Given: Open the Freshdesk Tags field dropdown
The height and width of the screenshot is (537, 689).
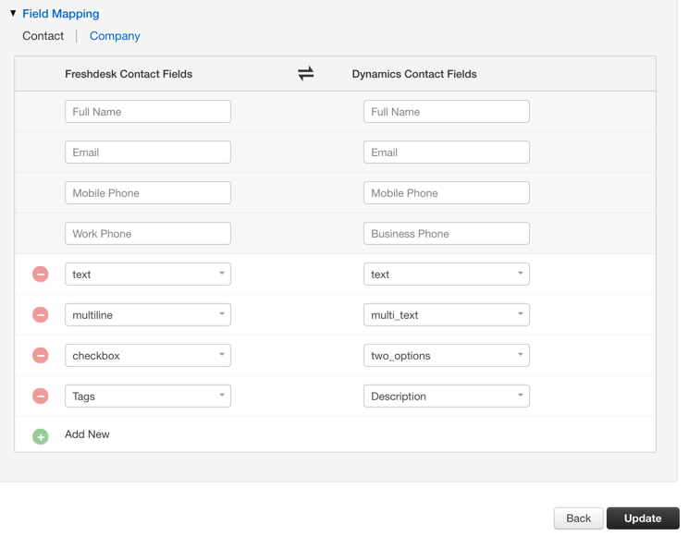Looking at the screenshot, I should tap(148, 397).
